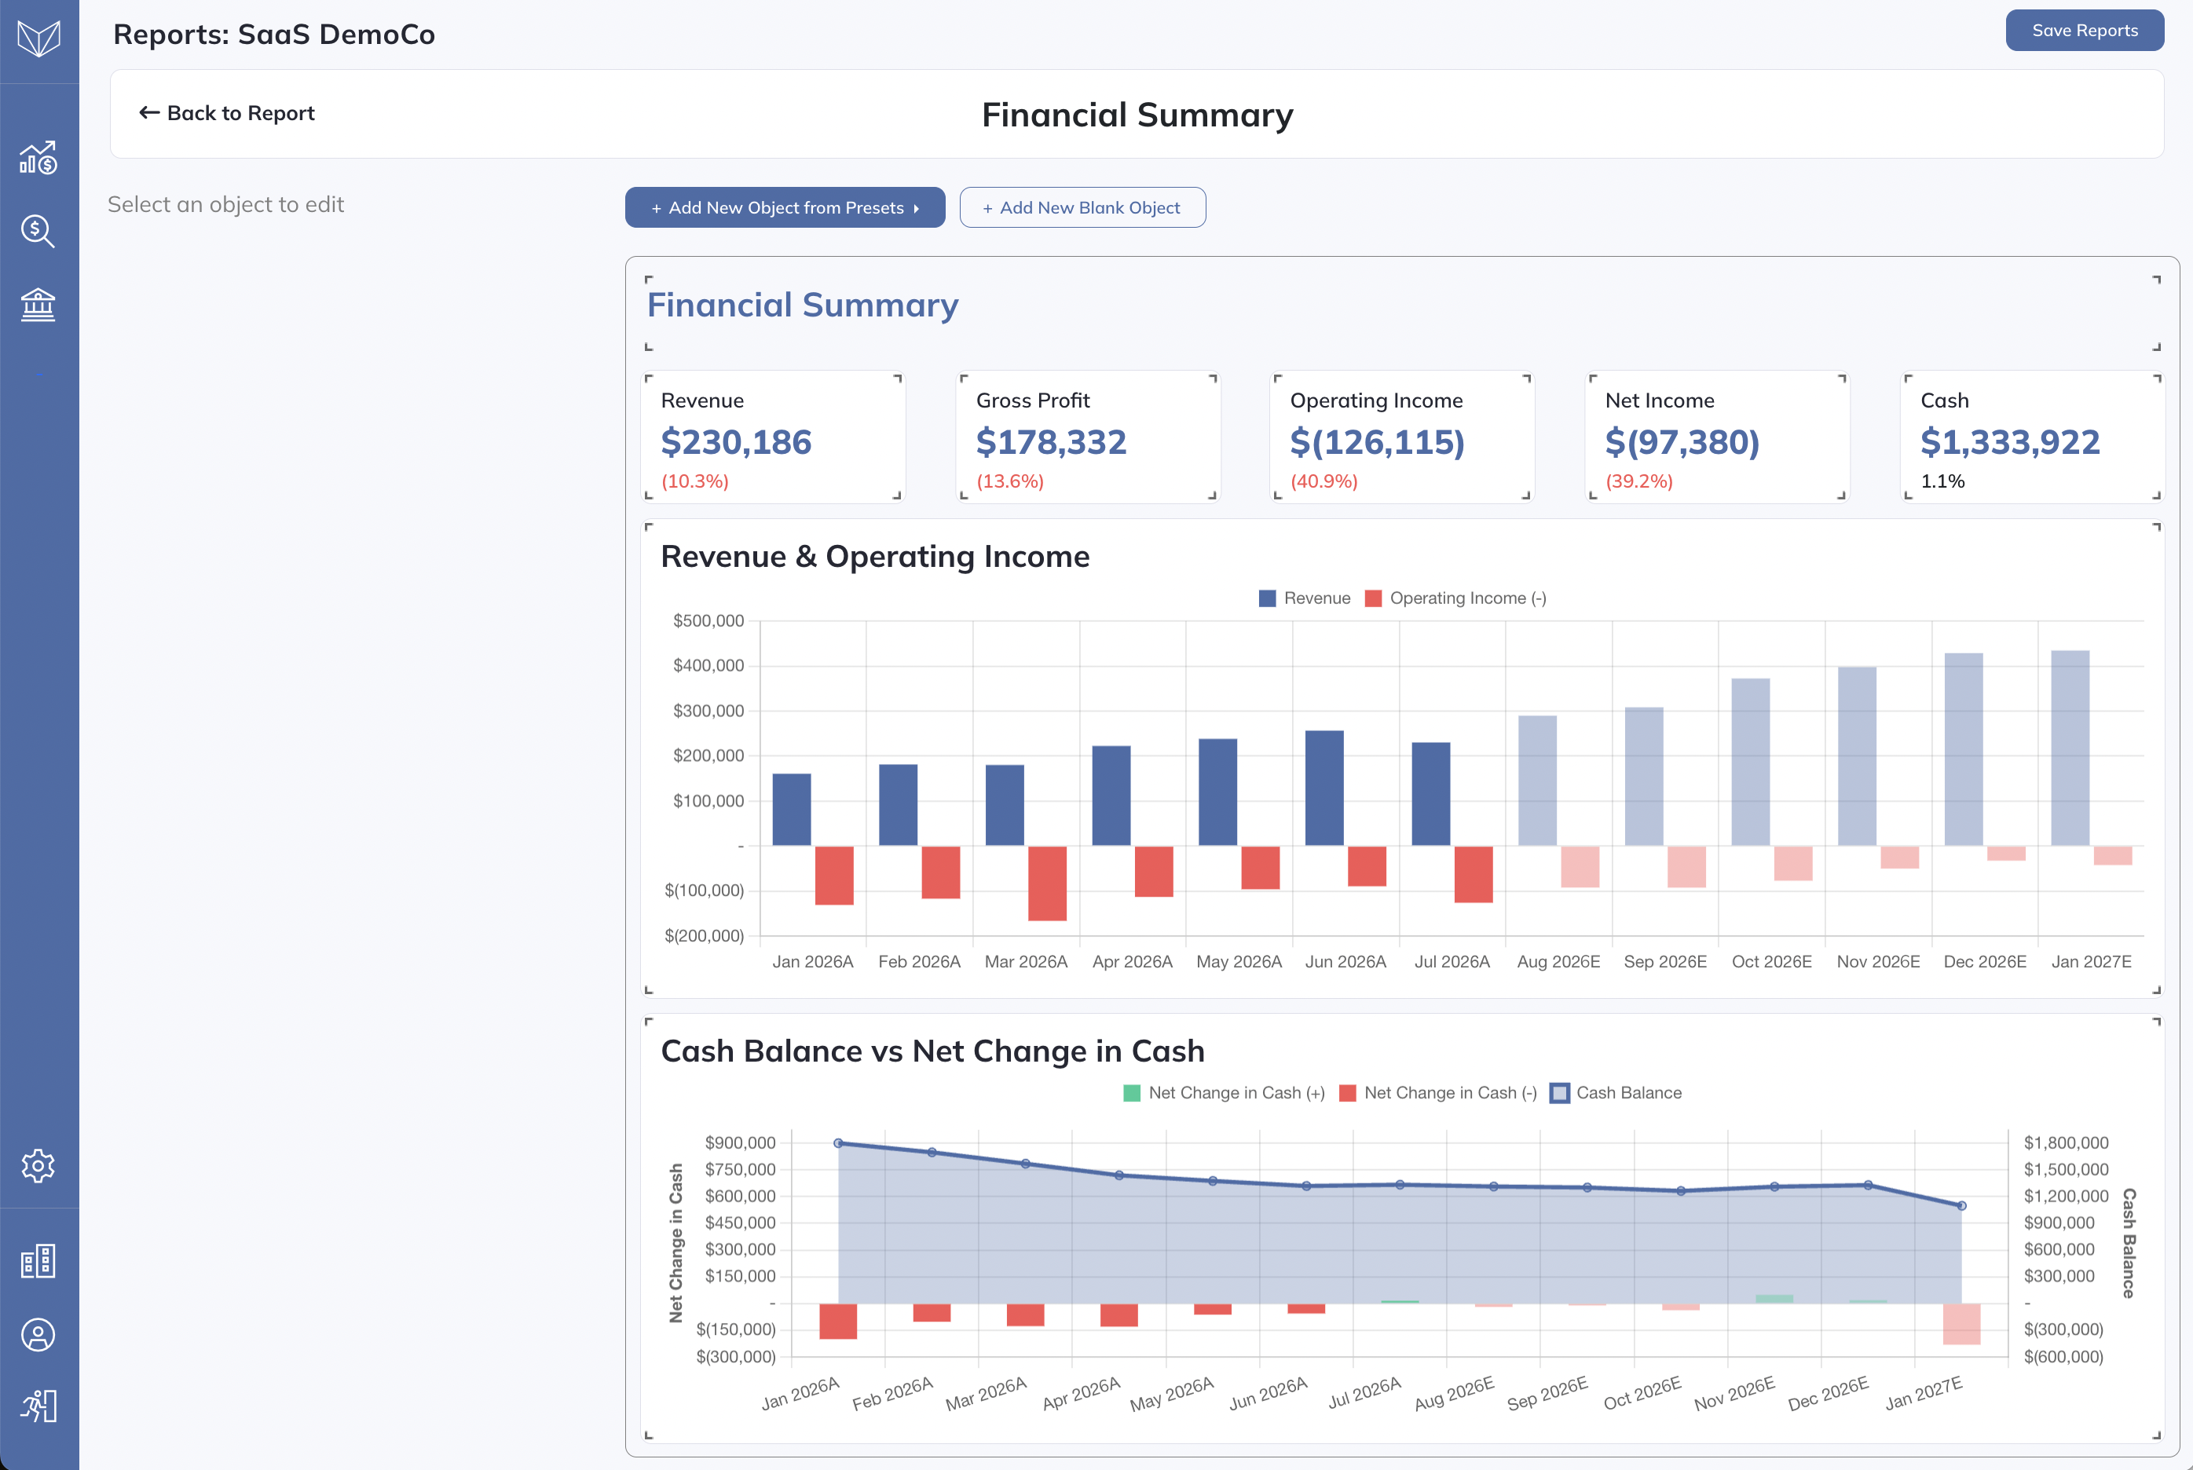Screen dimensions: 2193x1470
Task: Click the Jan 2026A cash balance point
Action: (838, 1143)
